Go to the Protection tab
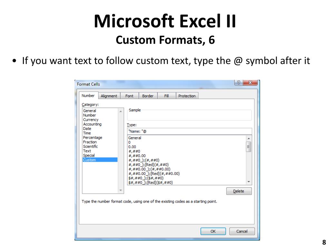The height and width of the screenshot is (247, 330). point(187,96)
